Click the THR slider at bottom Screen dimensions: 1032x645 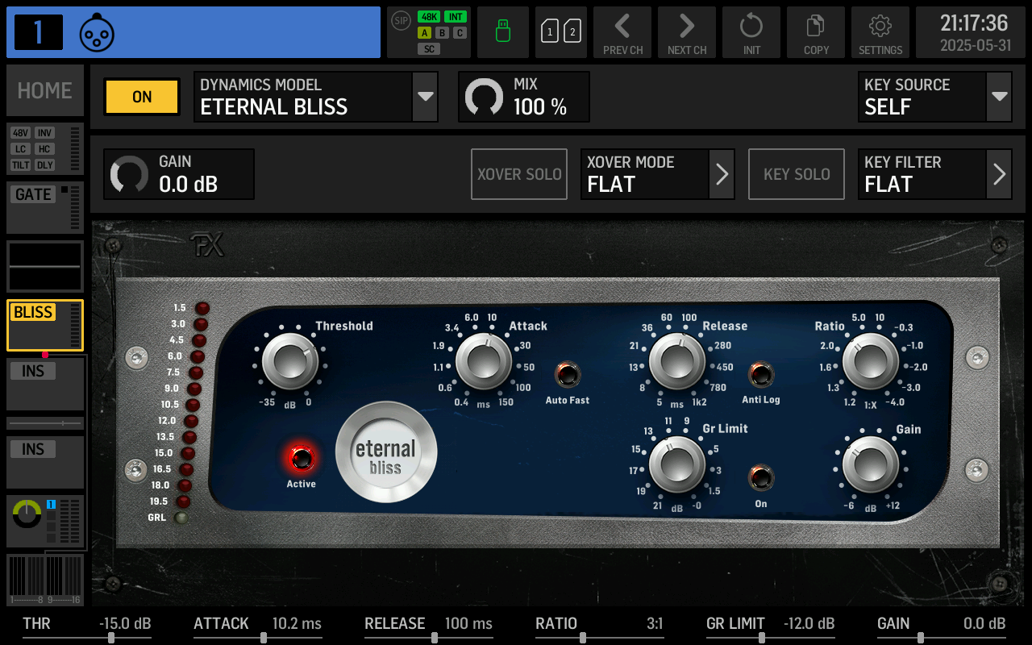pyautogui.click(x=111, y=638)
